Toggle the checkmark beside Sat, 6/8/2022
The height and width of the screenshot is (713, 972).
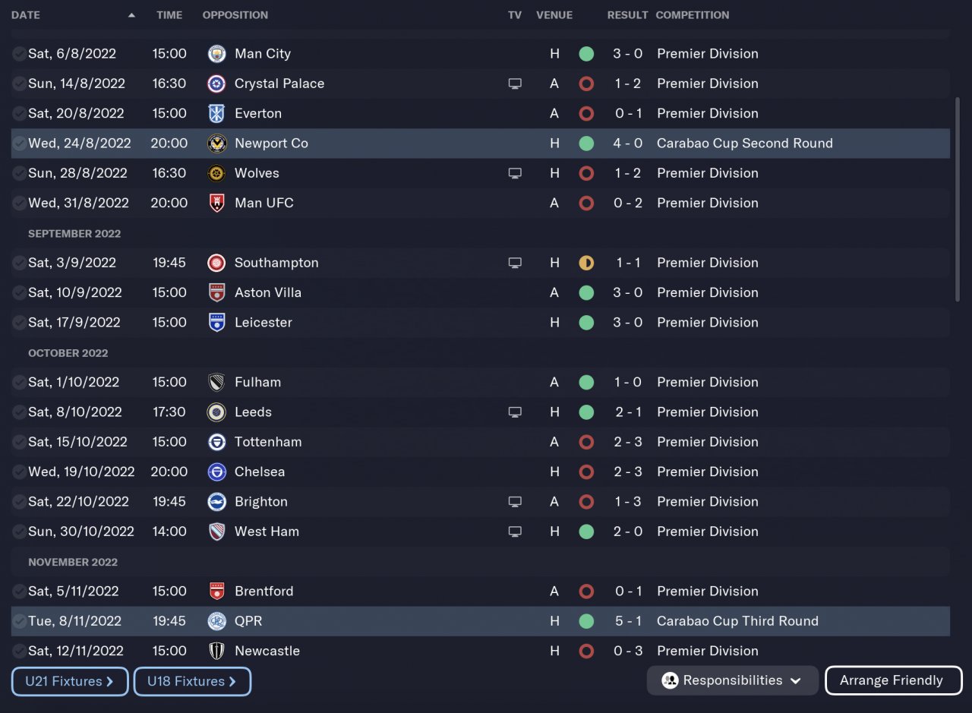point(19,54)
